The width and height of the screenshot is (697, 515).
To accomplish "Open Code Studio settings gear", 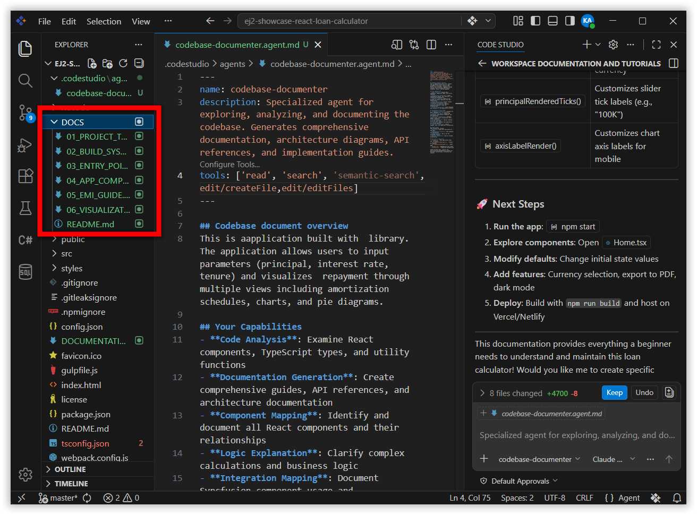I will (x=613, y=45).
